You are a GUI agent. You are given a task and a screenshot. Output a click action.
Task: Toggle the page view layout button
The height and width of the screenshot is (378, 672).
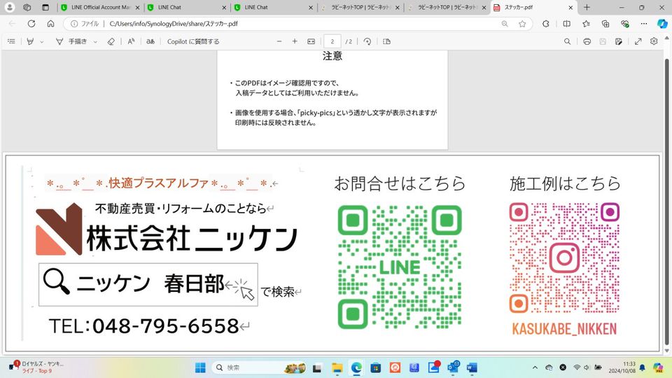pos(387,41)
